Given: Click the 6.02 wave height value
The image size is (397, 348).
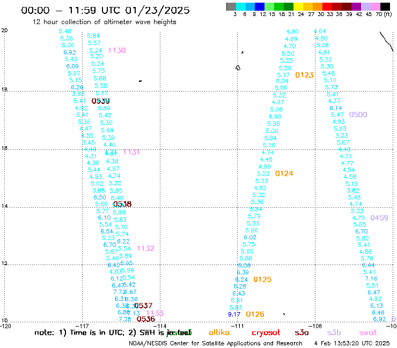Looking at the screenshot, I should [x=250, y=237].
